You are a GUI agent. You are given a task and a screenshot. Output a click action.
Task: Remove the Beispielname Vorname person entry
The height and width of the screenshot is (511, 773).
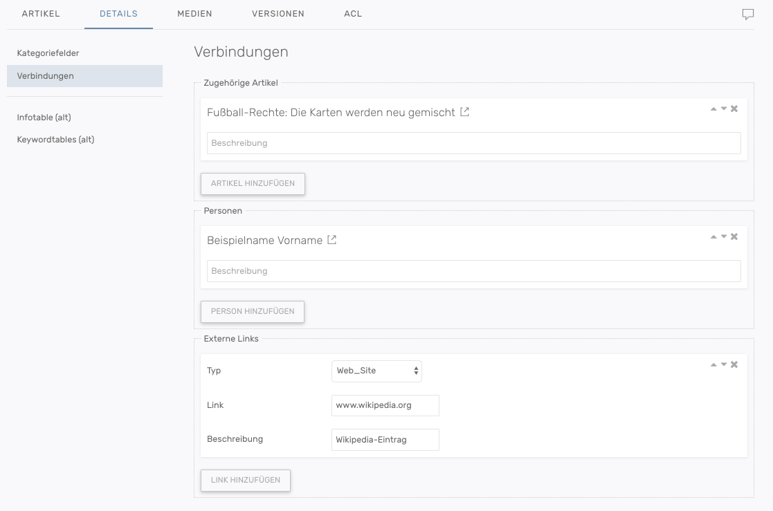tap(734, 236)
